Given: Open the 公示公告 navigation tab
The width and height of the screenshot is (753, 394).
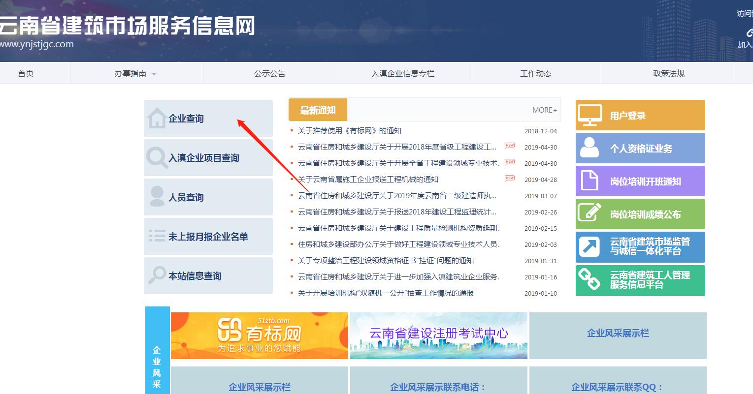Looking at the screenshot, I should [x=269, y=74].
